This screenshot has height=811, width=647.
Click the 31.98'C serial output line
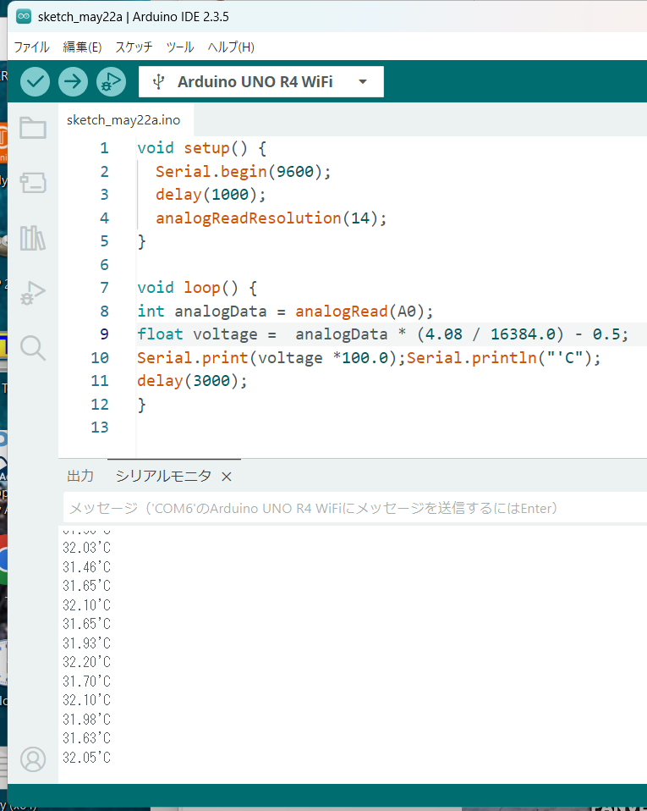pyautogui.click(x=86, y=720)
